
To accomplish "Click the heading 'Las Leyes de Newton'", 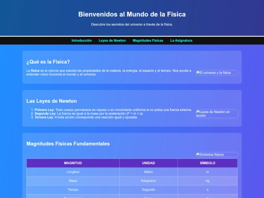I will (x=51, y=101).
